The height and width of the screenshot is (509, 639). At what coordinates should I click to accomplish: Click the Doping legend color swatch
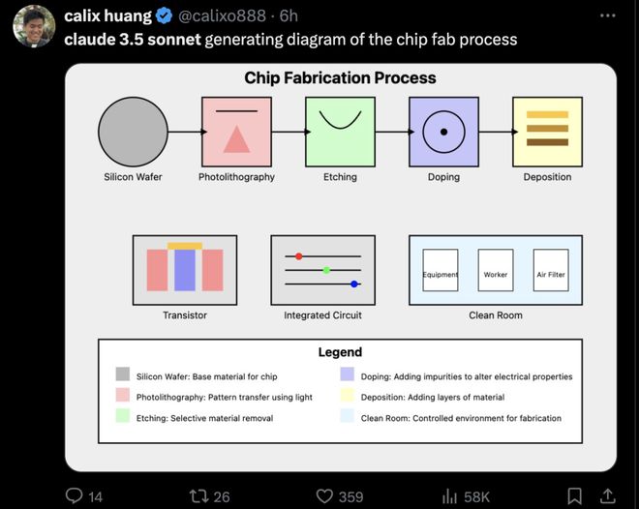(348, 374)
